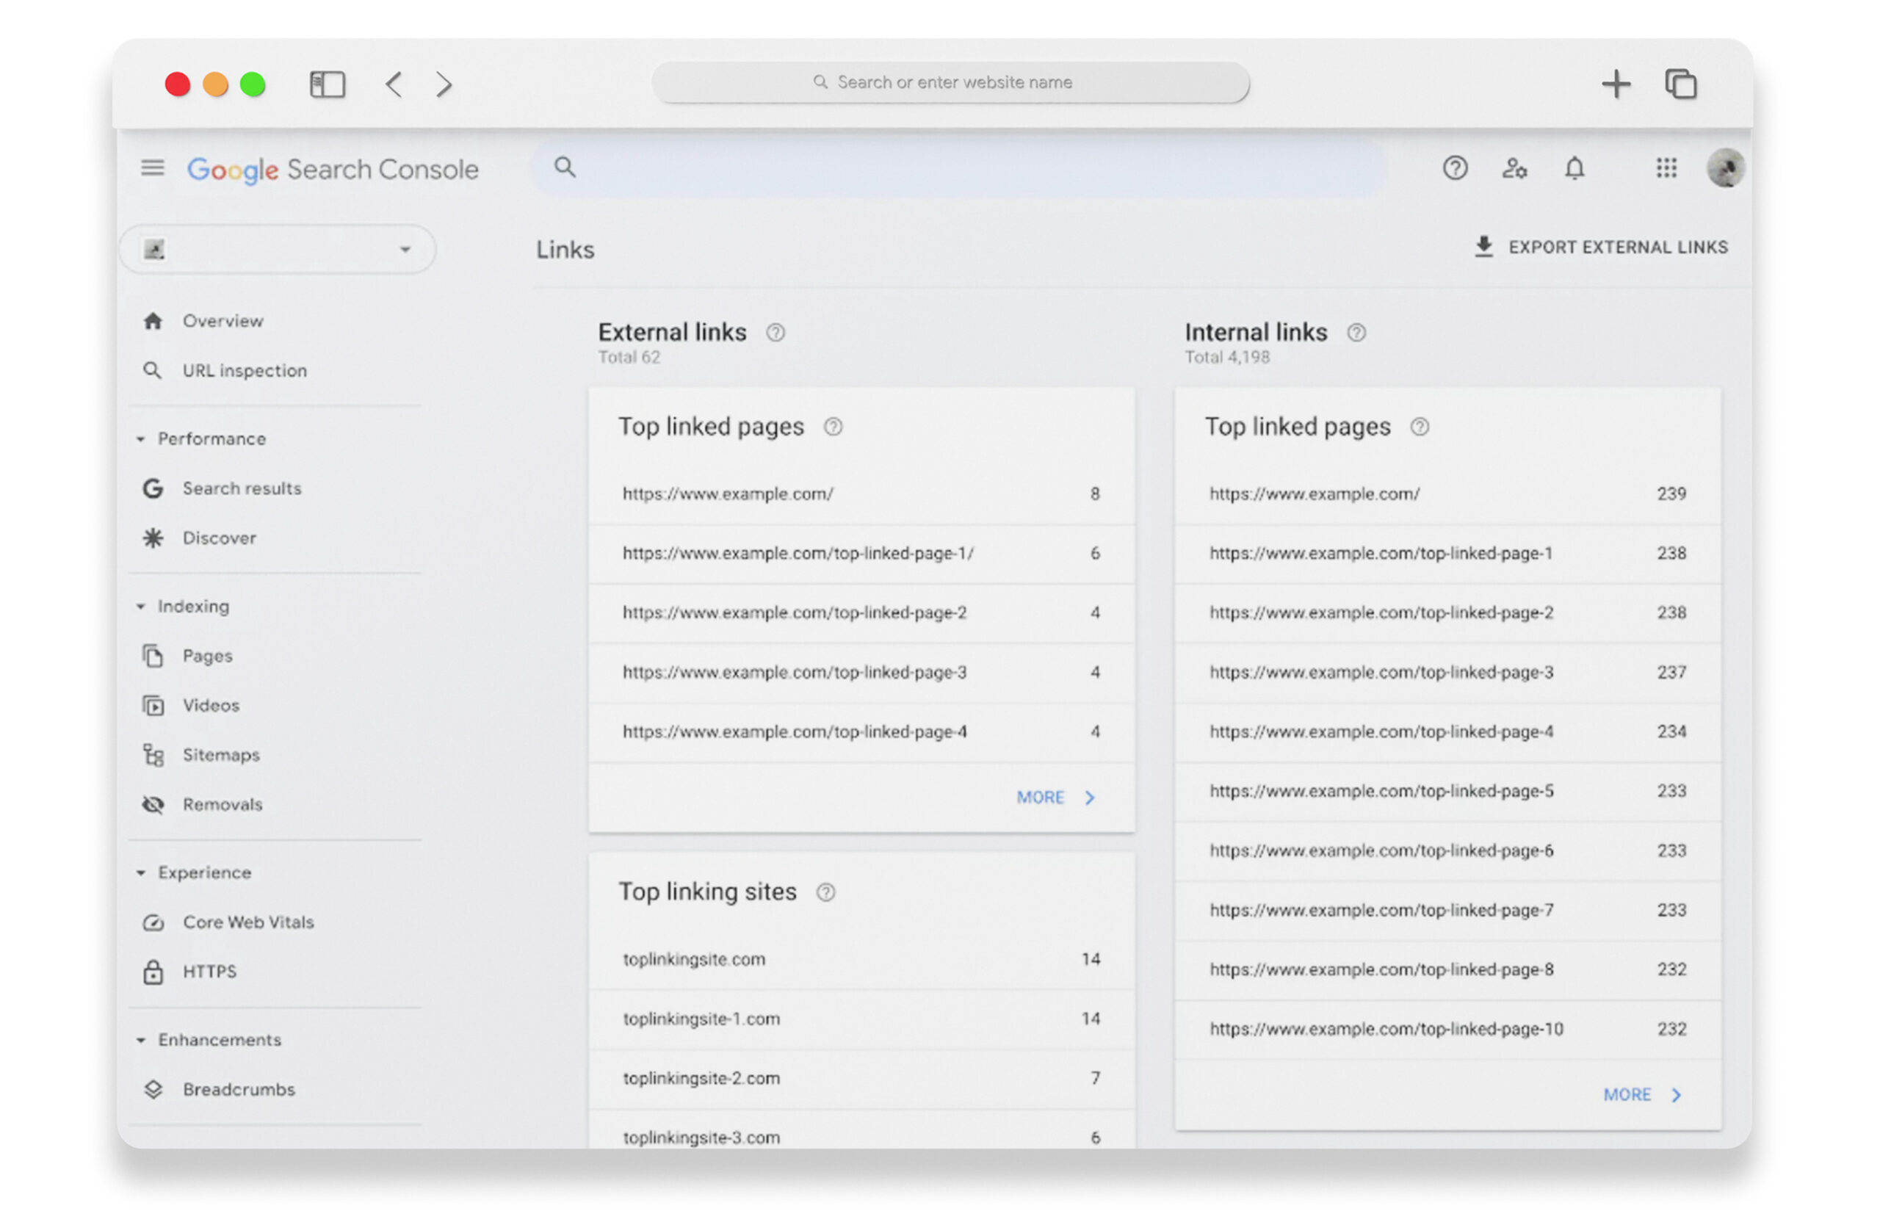Click the Sitemaps tree icon
The height and width of the screenshot is (1211, 1880).
point(153,755)
